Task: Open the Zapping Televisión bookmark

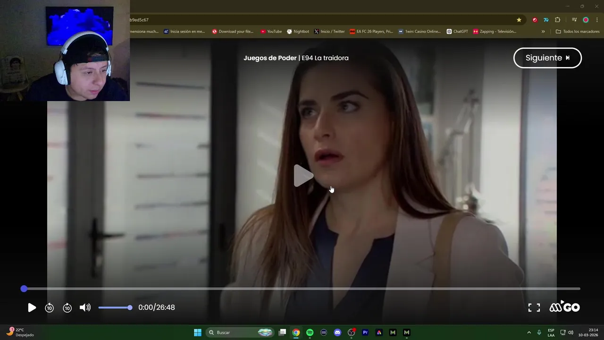Action: tap(495, 32)
